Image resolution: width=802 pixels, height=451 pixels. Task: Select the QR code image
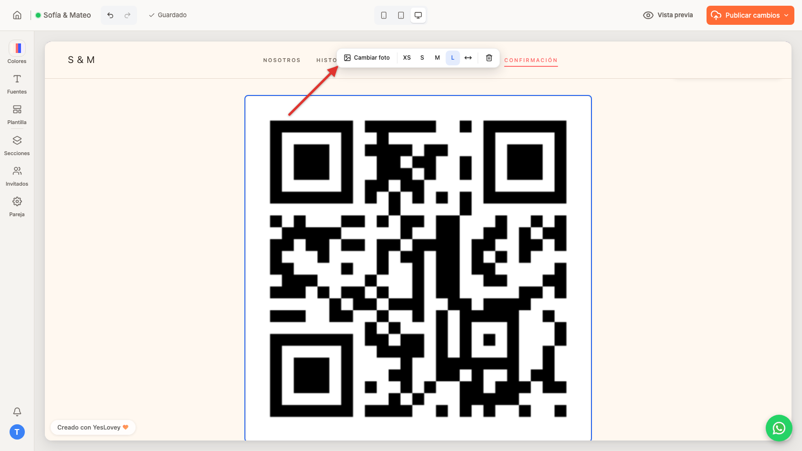(x=418, y=268)
